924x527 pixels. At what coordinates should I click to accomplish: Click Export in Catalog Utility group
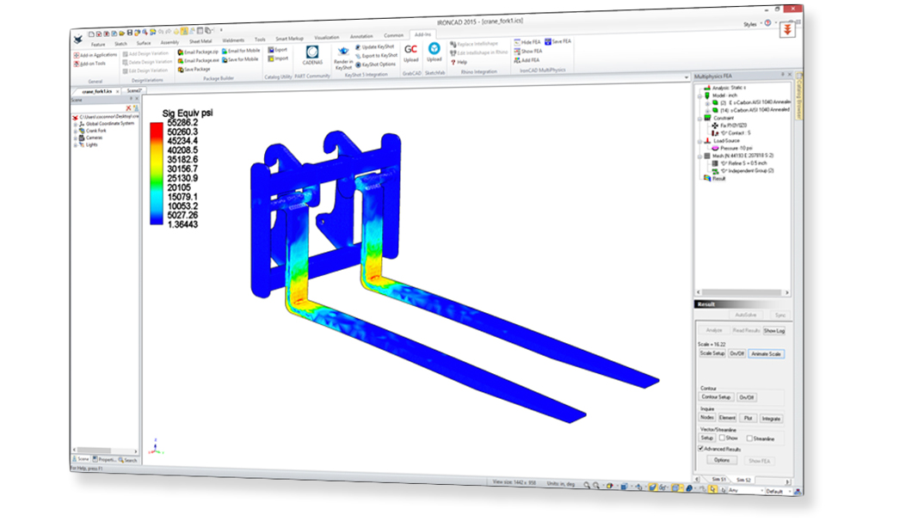pos(279,50)
